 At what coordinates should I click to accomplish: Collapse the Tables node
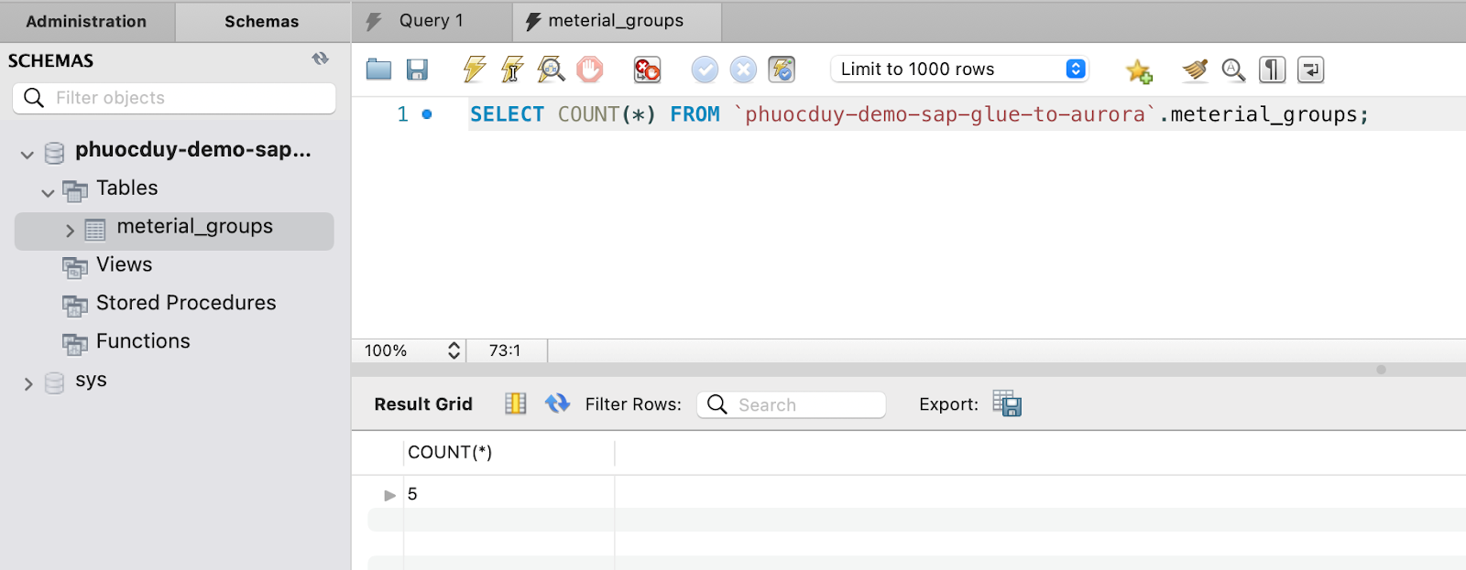point(48,193)
